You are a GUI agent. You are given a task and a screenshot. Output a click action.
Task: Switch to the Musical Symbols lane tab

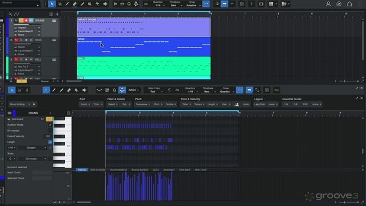tap(140, 170)
